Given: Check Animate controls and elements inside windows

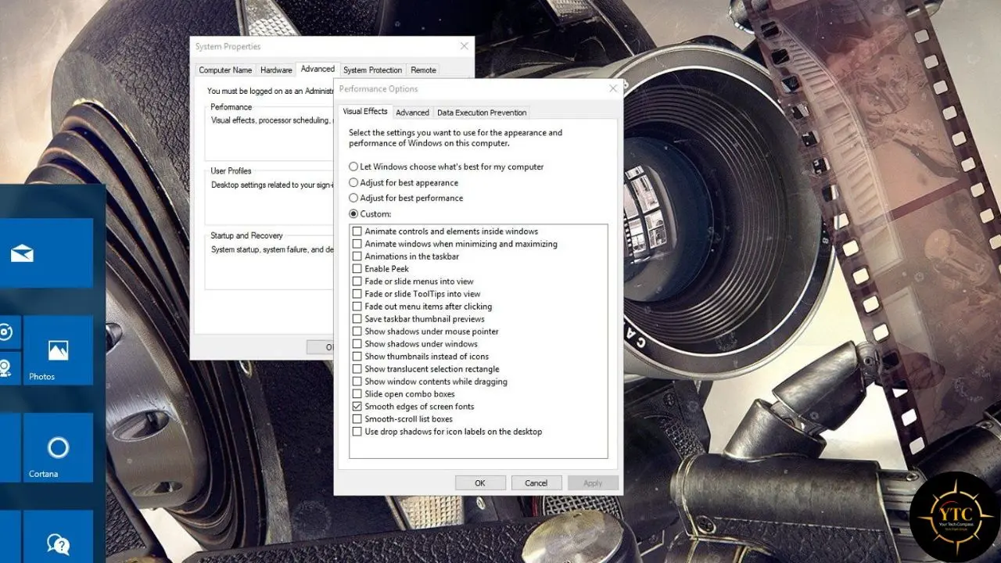Looking at the screenshot, I should point(357,231).
